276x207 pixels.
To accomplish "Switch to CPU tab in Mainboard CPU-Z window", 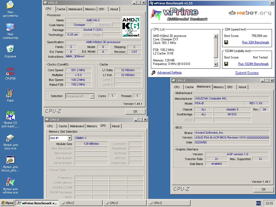I will pos(177,87).
